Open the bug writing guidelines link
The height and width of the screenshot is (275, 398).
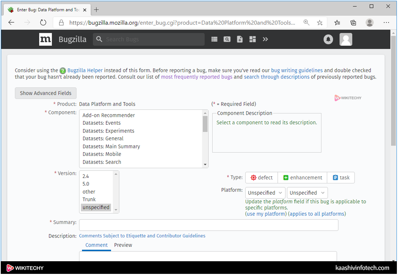pyautogui.click(x=297, y=70)
